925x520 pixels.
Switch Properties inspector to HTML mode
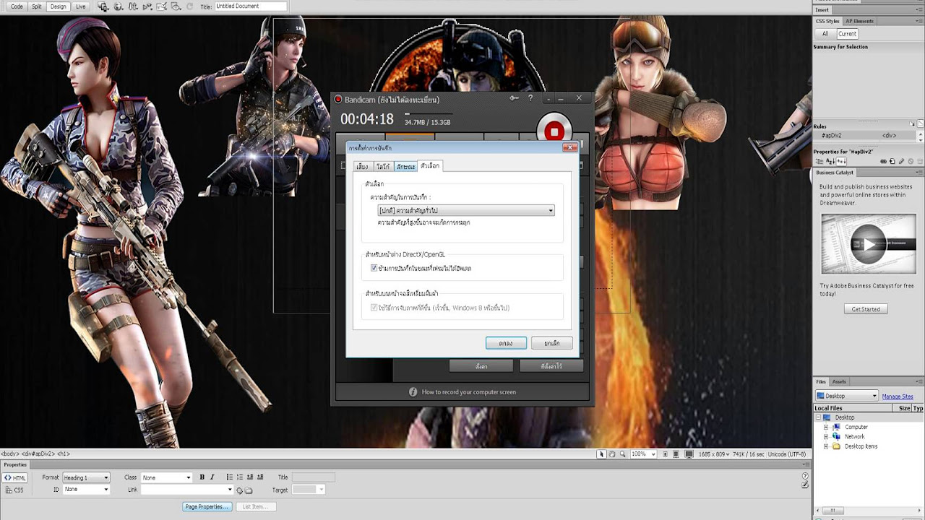pos(15,478)
